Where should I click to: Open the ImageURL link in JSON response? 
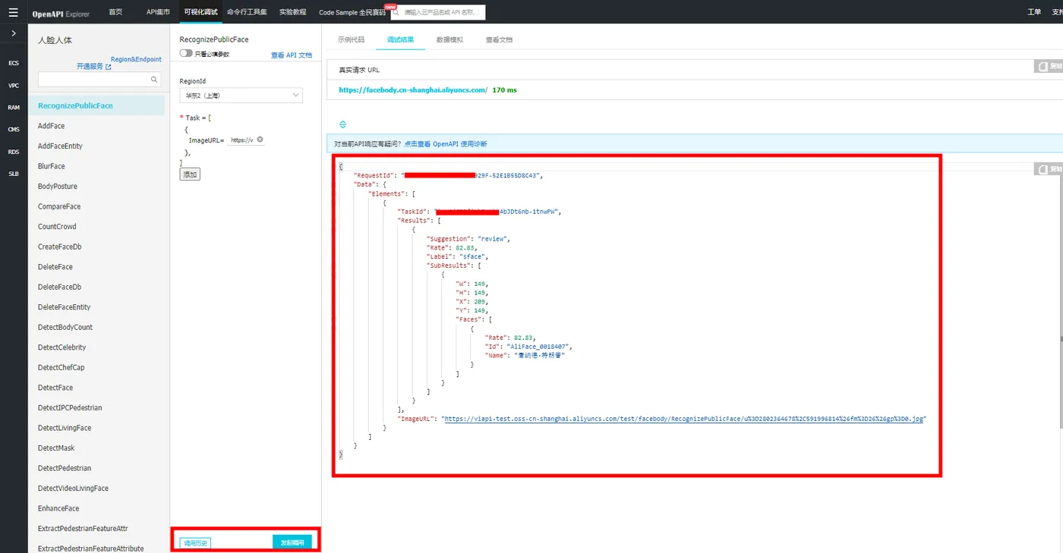click(683, 419)
